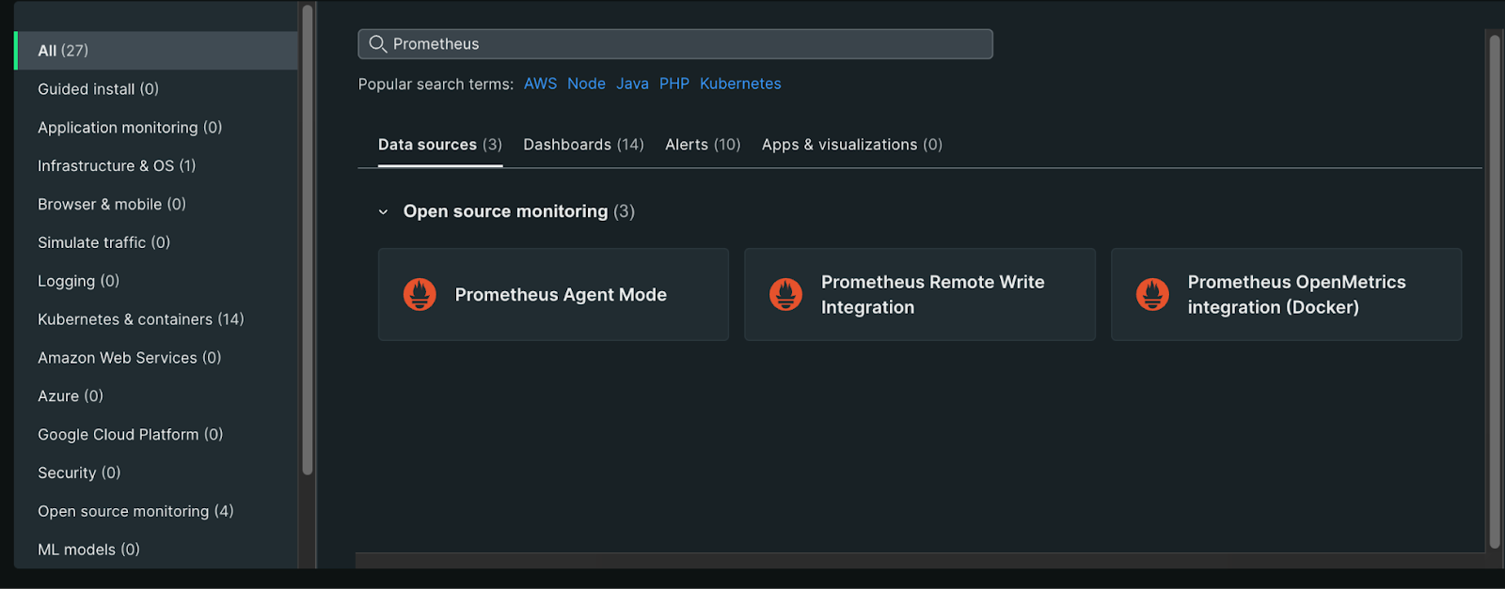Click the search magnifier icon
Screen dimensions: 1505x589
coord(377,44)
